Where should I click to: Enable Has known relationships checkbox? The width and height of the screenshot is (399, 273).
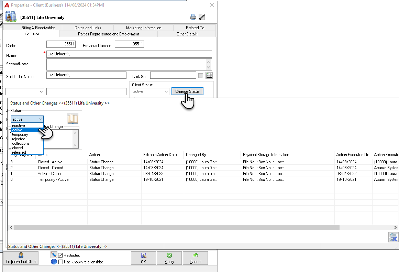point(60,262)
